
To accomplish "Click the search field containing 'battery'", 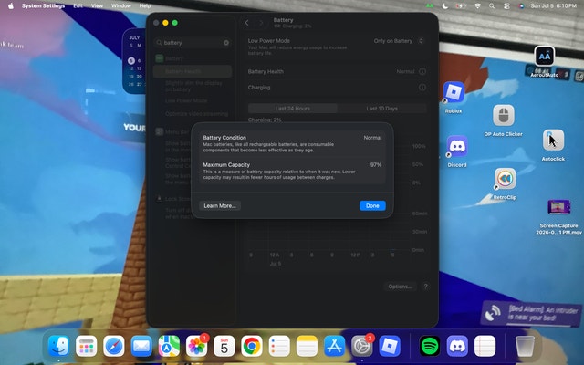I will click(x=193, y=43).
